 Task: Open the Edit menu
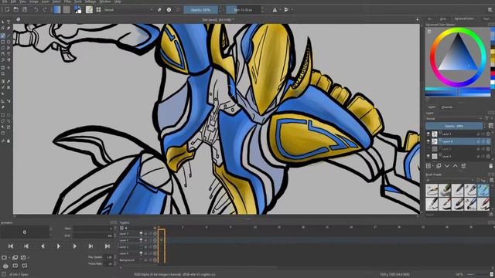point(14,2)
